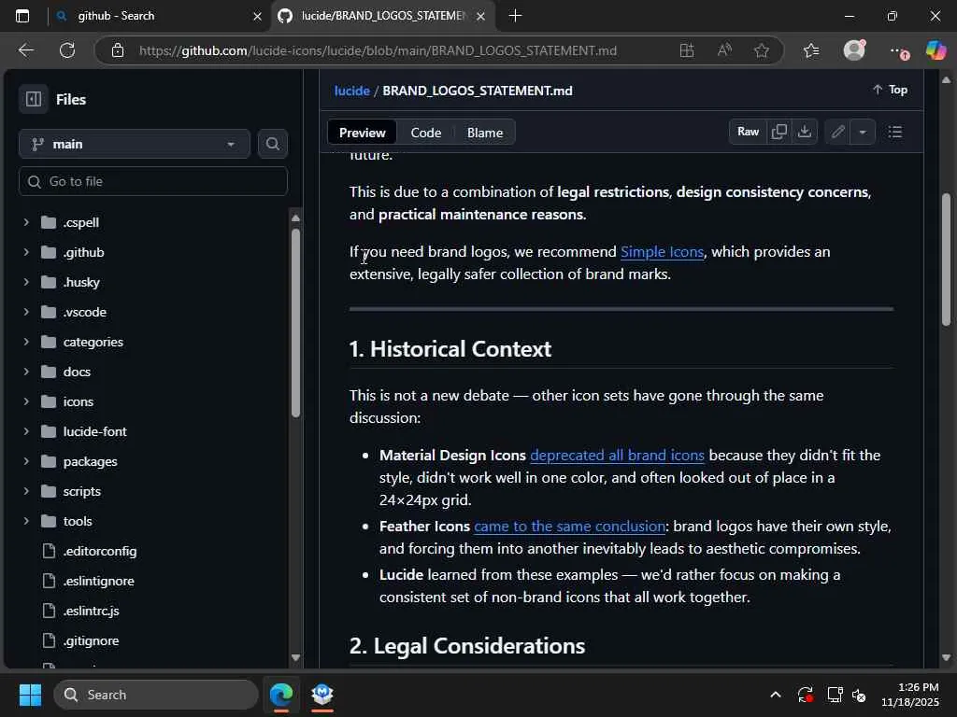The width and height of the screenshot is (957, 717).
Task: Open more edit options dropdown arrow
Action: [863, 132]
